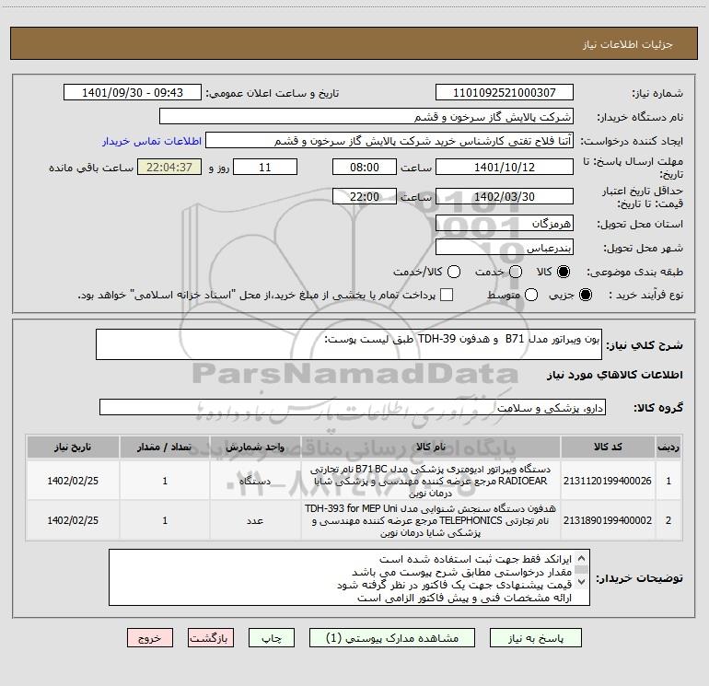
Task: Click the TELEPHONICS TDH-393 product name cell
Action: 431,520
